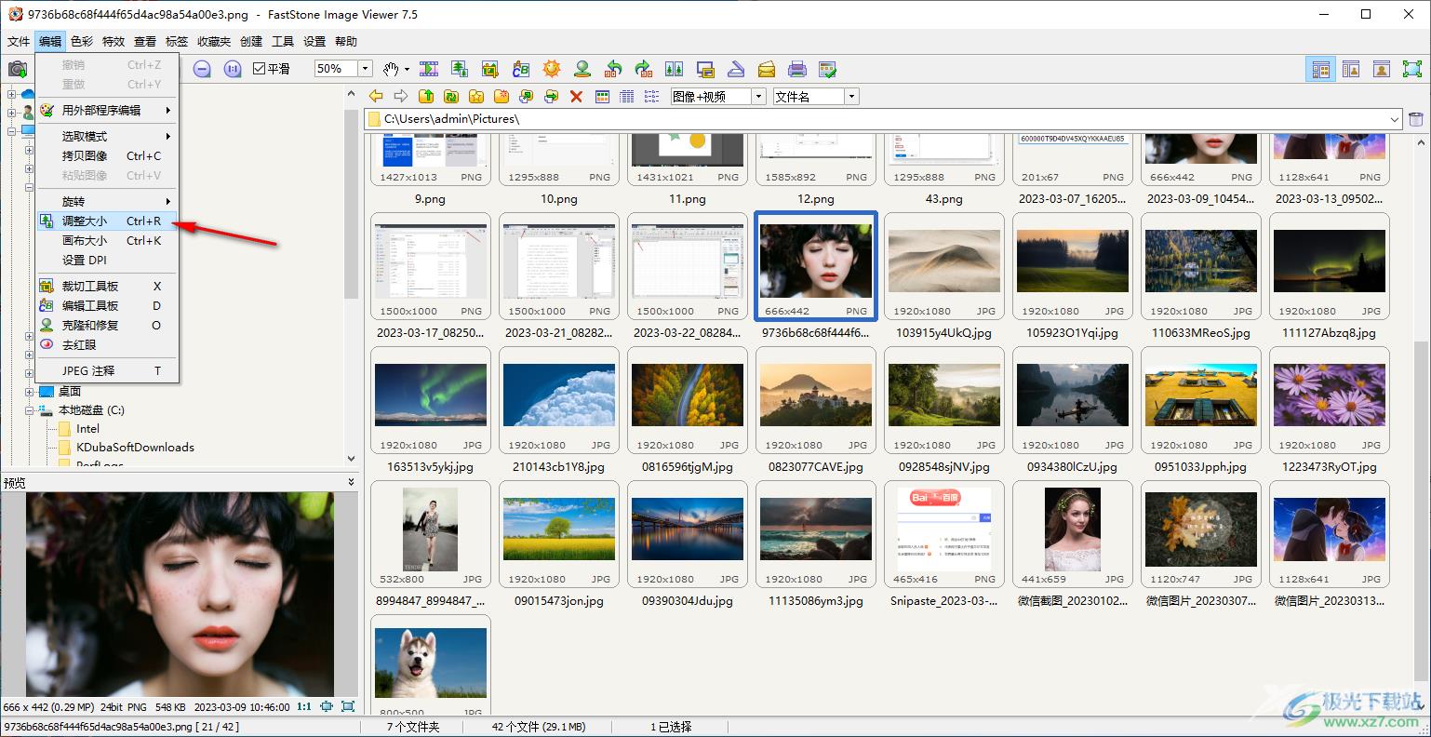Open the 图像+视频 filter dropdown
The image size is (1431, 737).
click(x=759, y=96)
